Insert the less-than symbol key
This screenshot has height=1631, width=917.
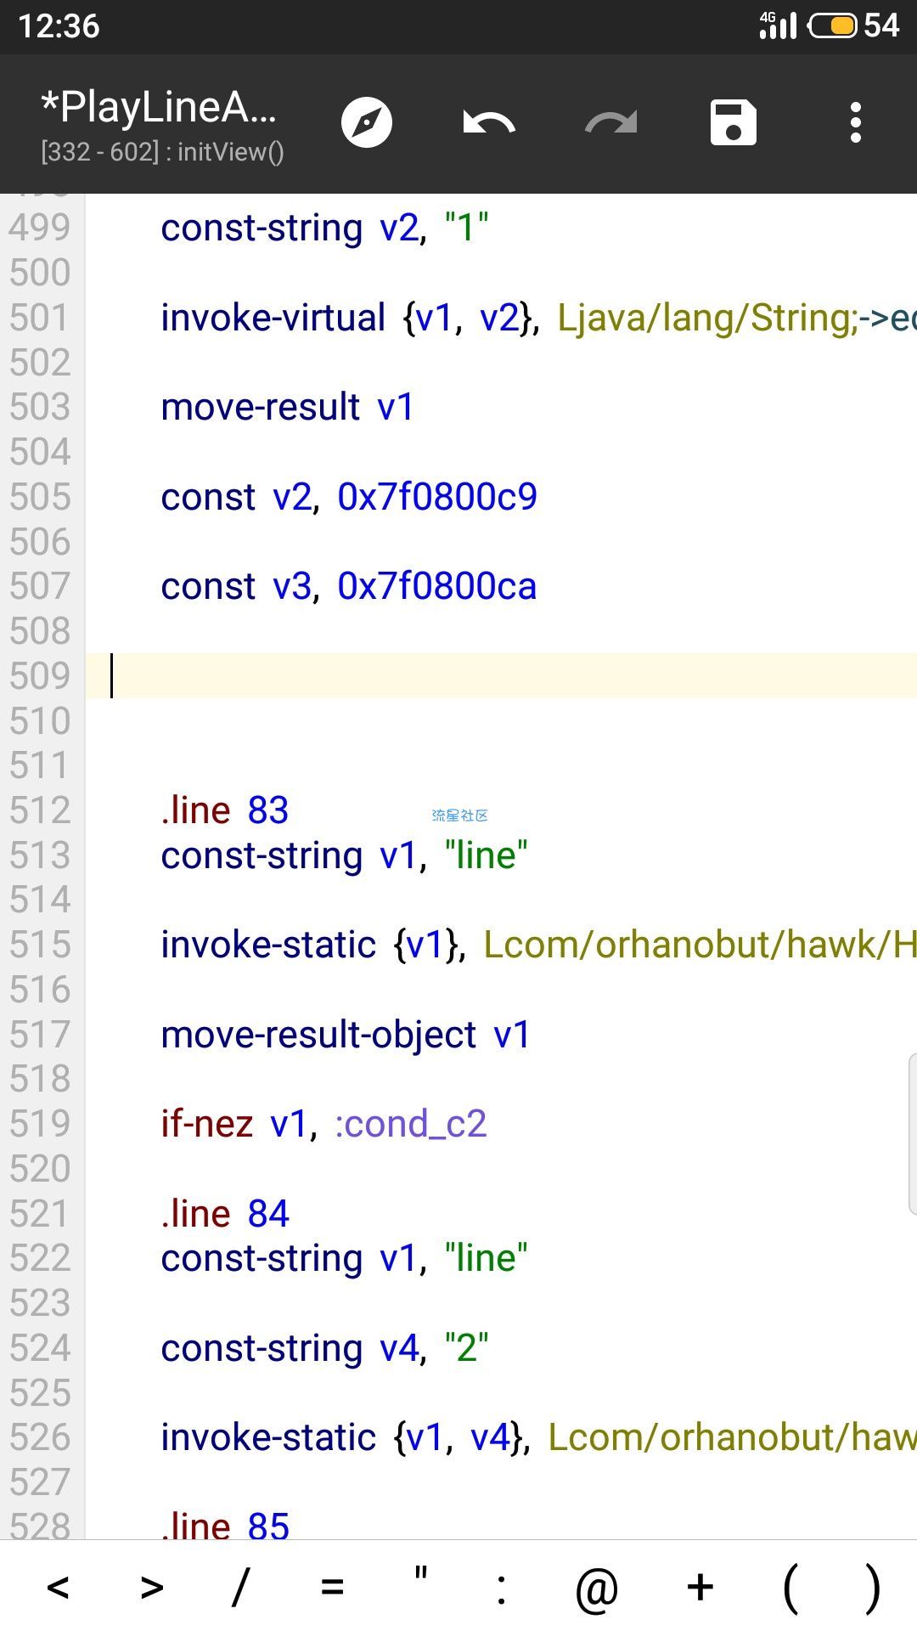(x=58, y=1587)
